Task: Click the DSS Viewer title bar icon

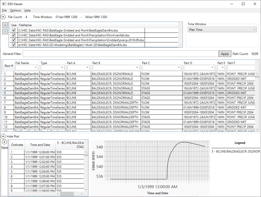Action: click(4, 4)
